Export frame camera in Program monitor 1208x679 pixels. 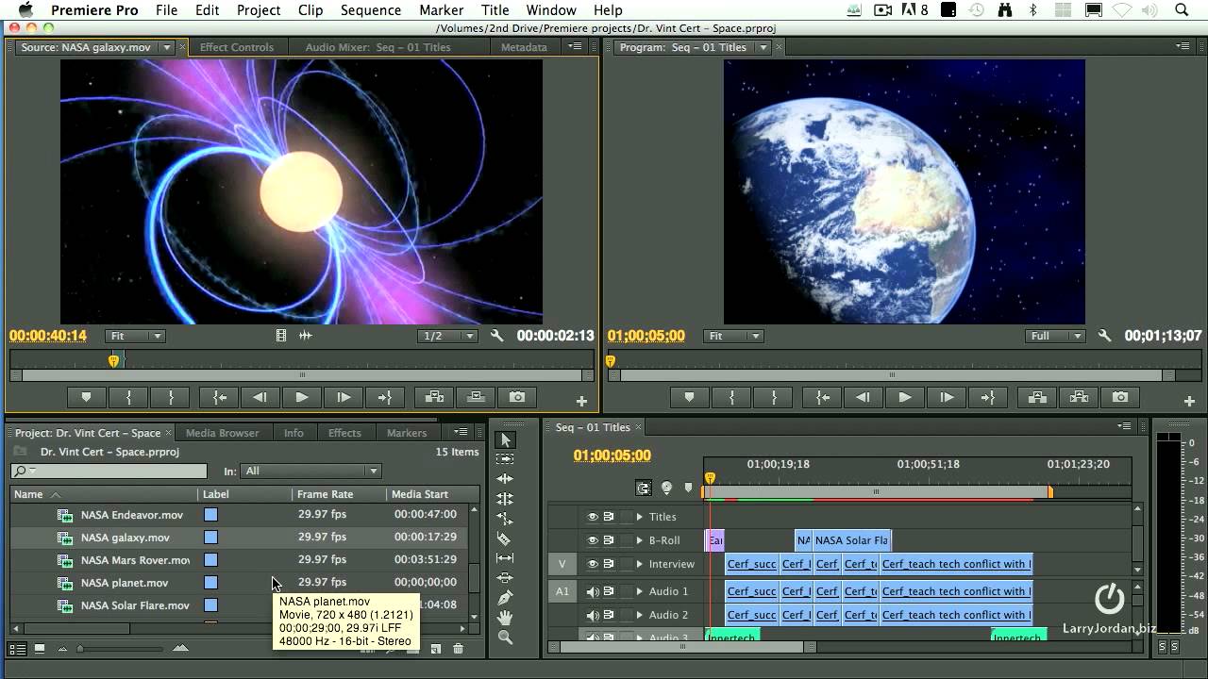pos(1120,397)
